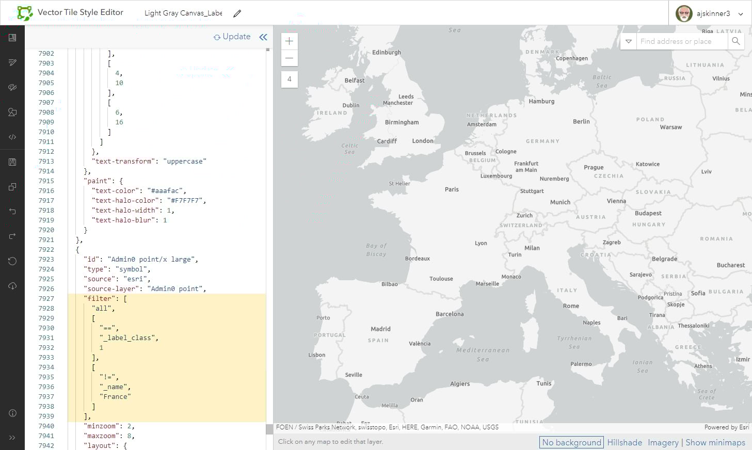The width and height of the screenshot is (752, 450).
Task: Click the cloud download icon in the sidebar
Action: pyautogui.click(x=12, y=286)
